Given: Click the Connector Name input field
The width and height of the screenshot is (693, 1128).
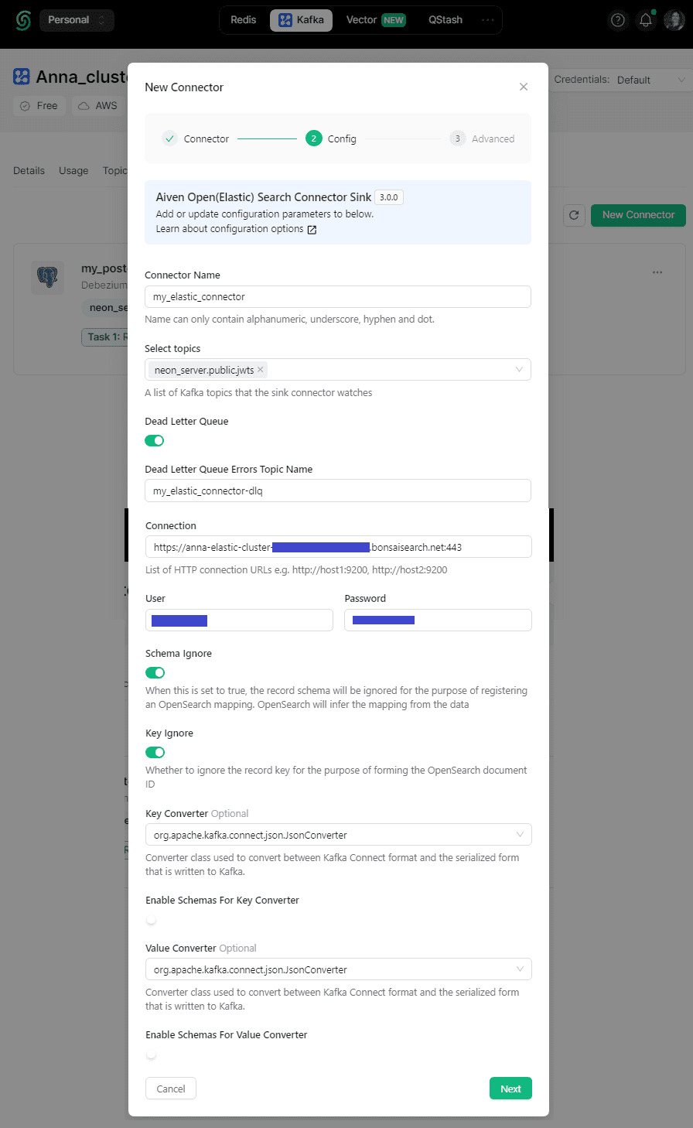Looking at the screenshot, I should [338, 297].
